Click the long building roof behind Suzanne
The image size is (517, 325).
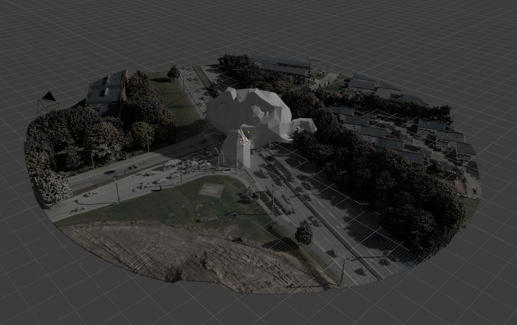(283, 67)
